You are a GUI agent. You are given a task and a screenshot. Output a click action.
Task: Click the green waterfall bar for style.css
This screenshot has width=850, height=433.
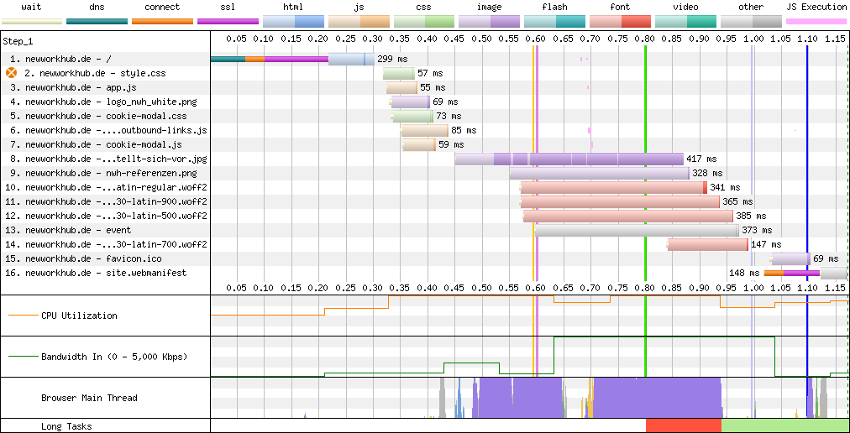(x=399, y=73)
